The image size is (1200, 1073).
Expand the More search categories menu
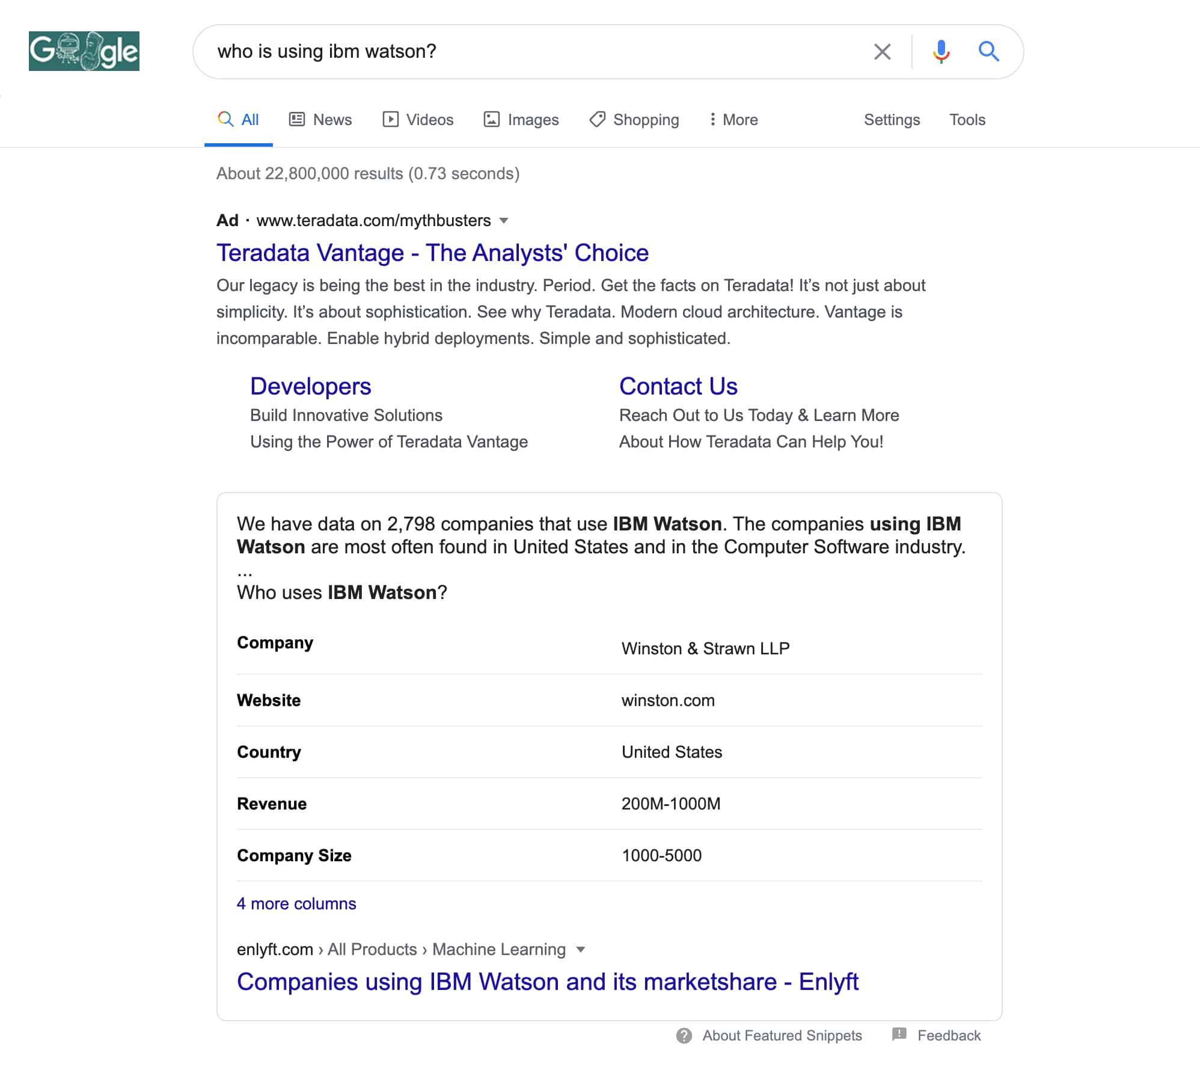pyautogui.click(x=733, y=120)
